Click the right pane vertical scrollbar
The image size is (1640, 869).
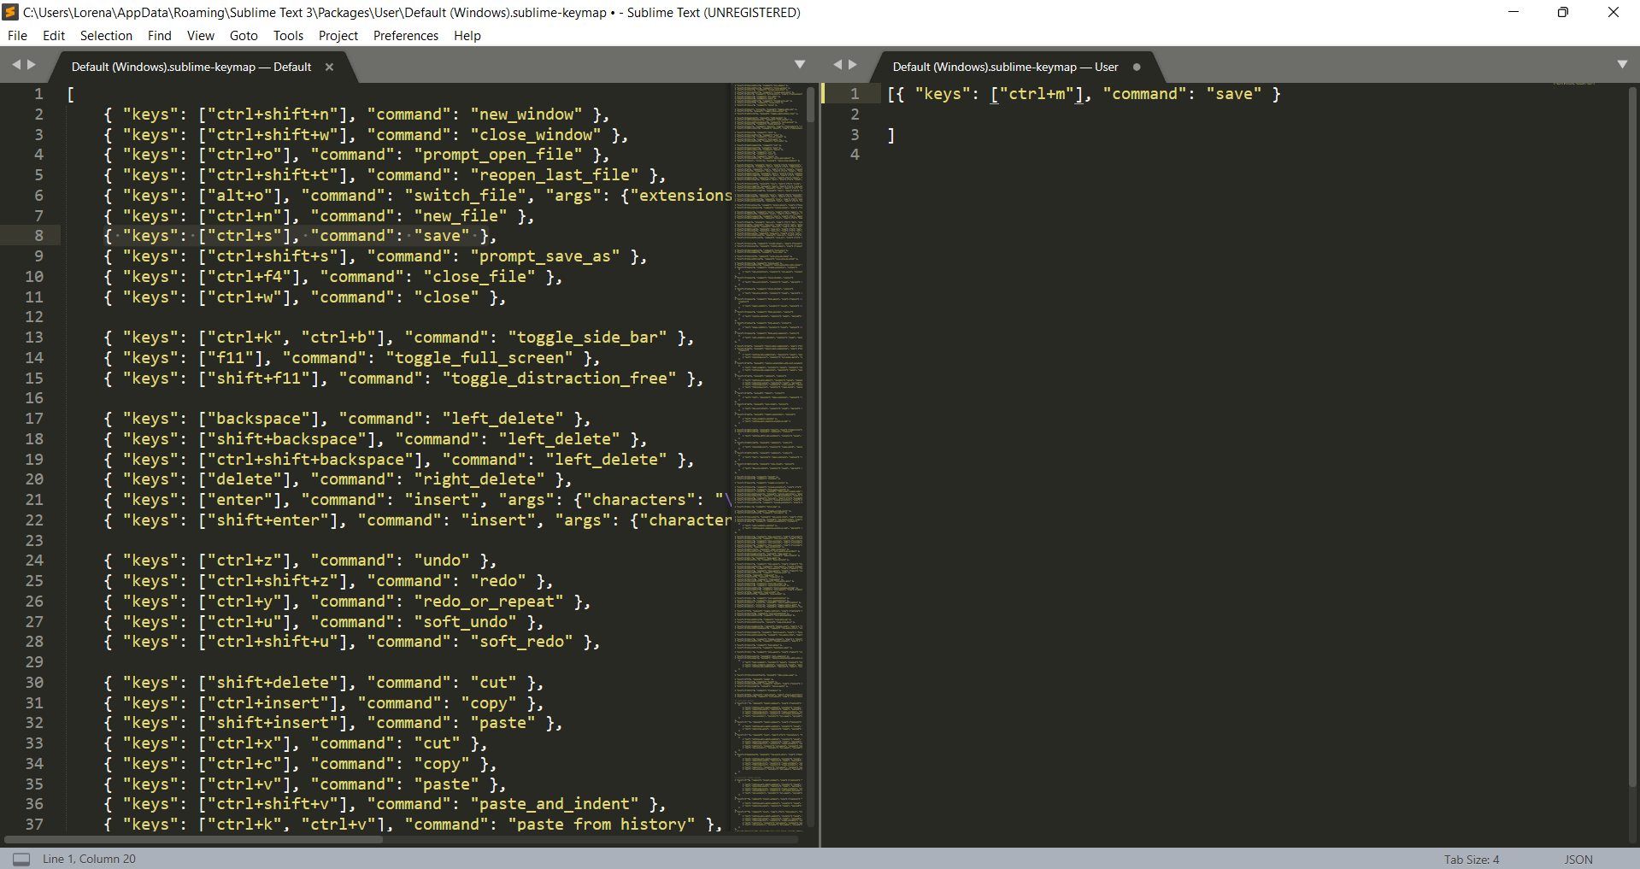click(1633, 436)
